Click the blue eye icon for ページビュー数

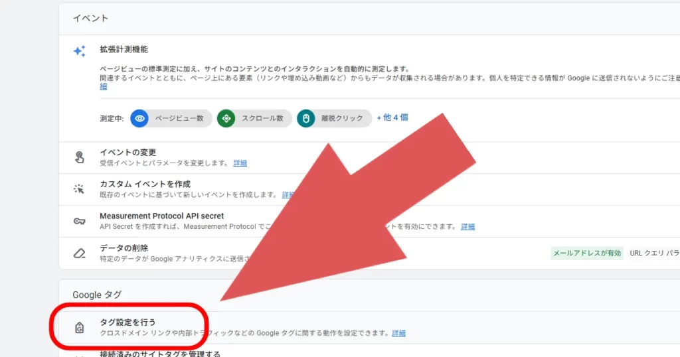(139, 118)
